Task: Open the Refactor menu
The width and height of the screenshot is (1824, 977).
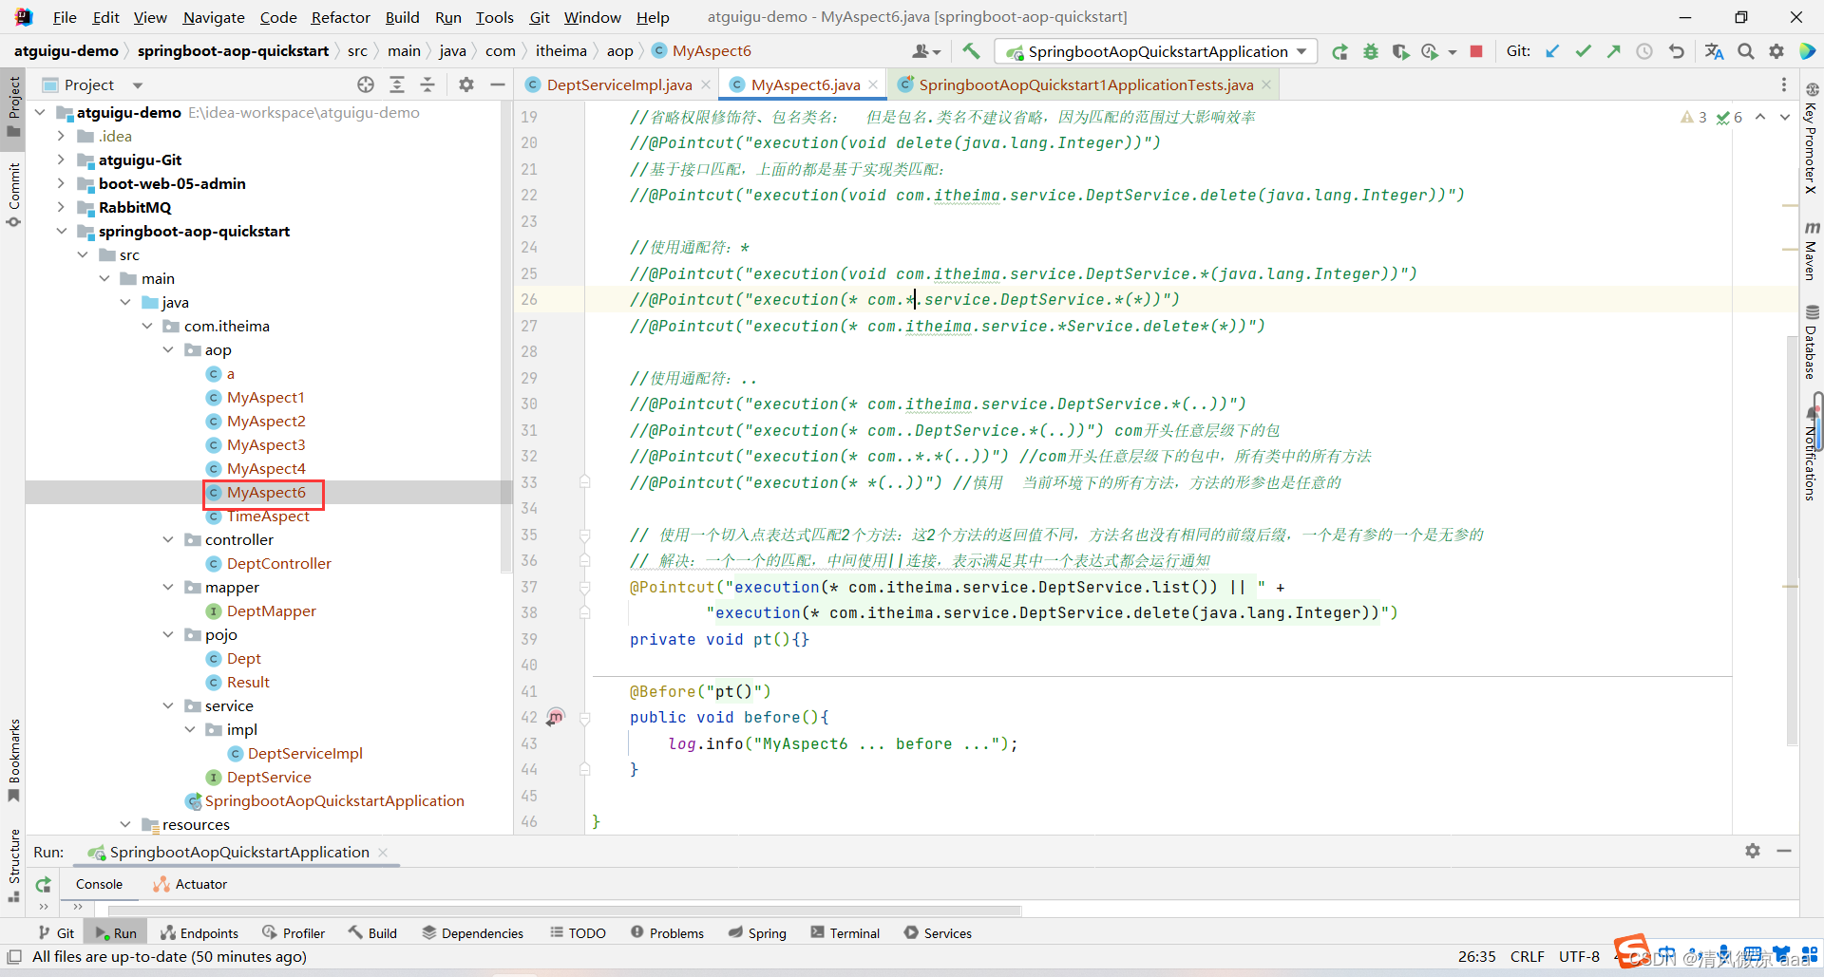Action: 340,17
